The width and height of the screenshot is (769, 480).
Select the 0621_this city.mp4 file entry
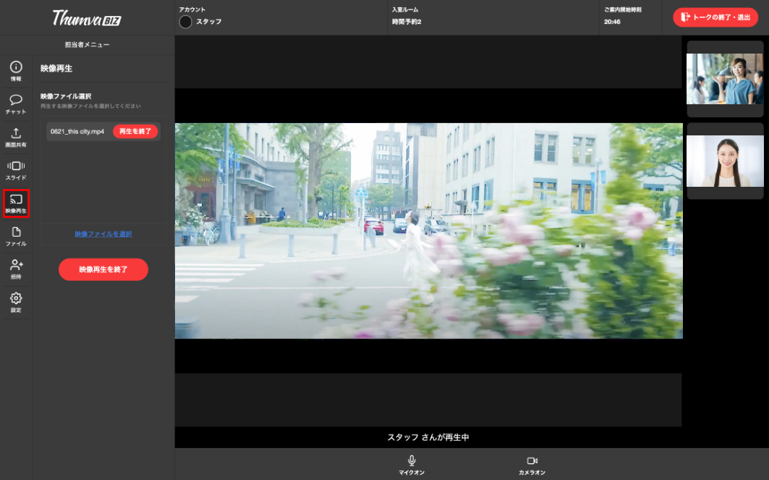(77, 132)
